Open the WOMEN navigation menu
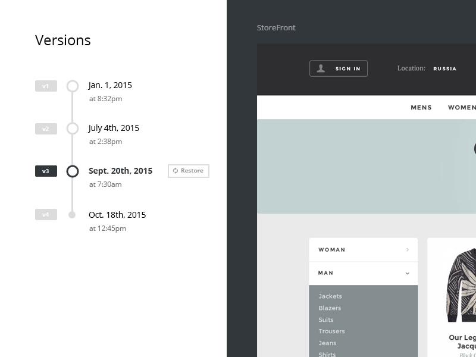476x357 pixels. [x=462, y=108]
